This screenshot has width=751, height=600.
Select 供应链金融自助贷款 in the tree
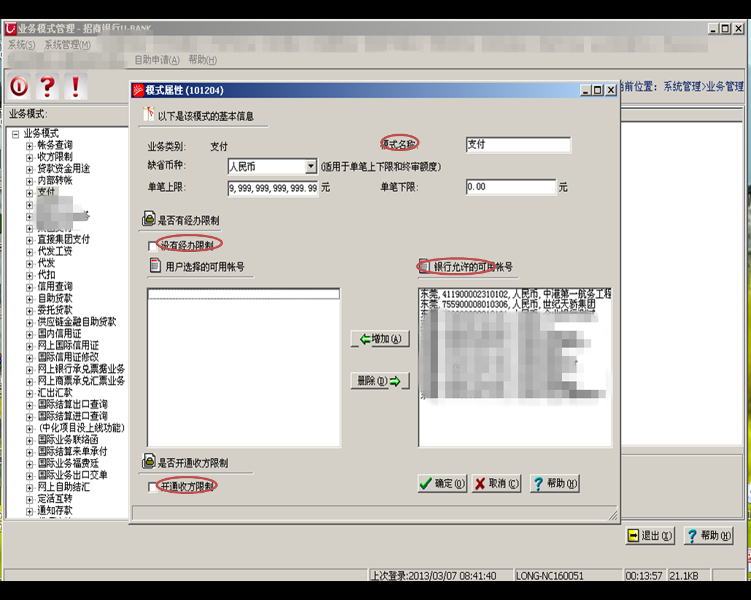pyautogui.click(x=77, y=322)
